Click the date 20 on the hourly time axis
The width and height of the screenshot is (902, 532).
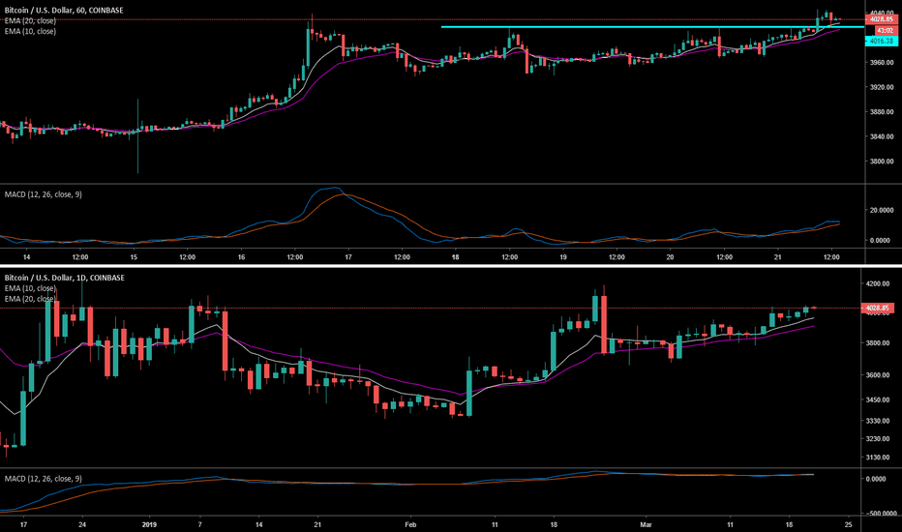pyautogui.click(x=670, y=257)
